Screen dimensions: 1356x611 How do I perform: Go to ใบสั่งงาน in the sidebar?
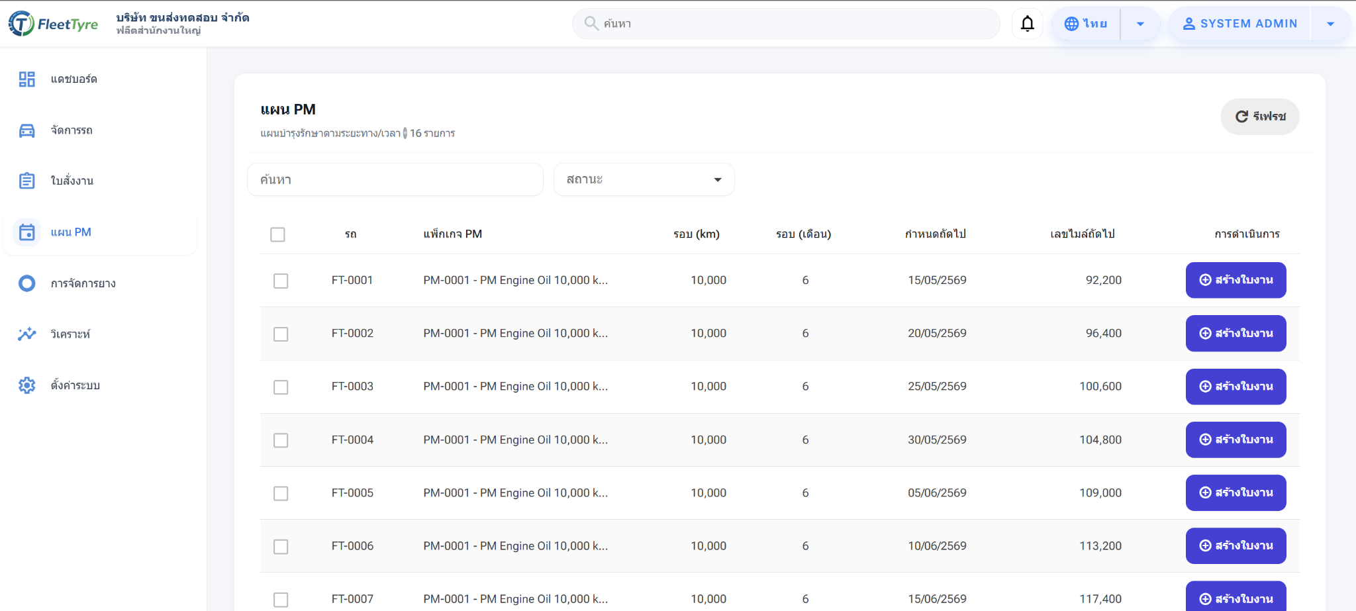coord(72,181)
